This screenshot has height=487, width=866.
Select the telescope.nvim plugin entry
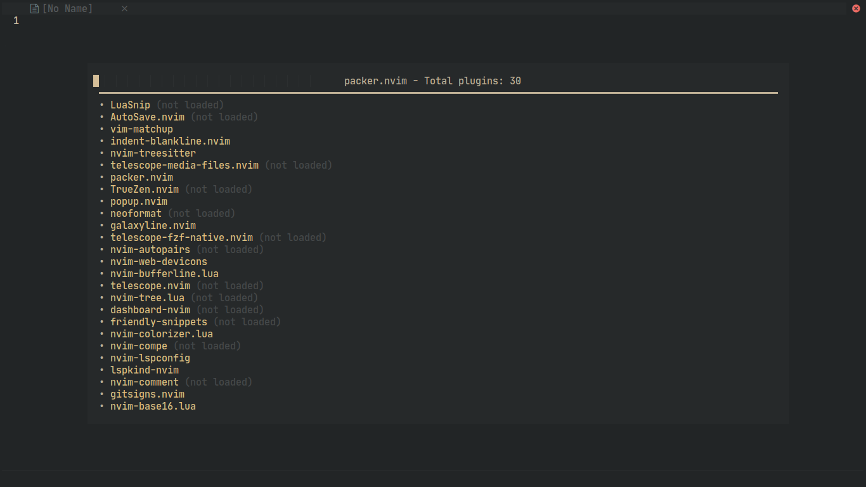point(150,285)
